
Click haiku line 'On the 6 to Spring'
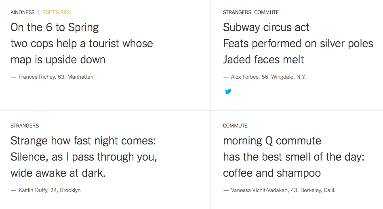tap(55, 27)
